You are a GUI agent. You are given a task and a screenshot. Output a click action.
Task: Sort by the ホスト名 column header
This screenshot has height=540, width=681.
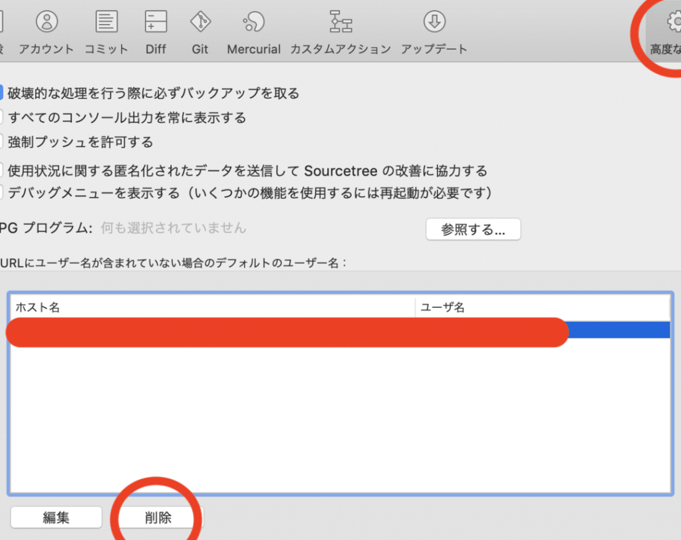213,307
